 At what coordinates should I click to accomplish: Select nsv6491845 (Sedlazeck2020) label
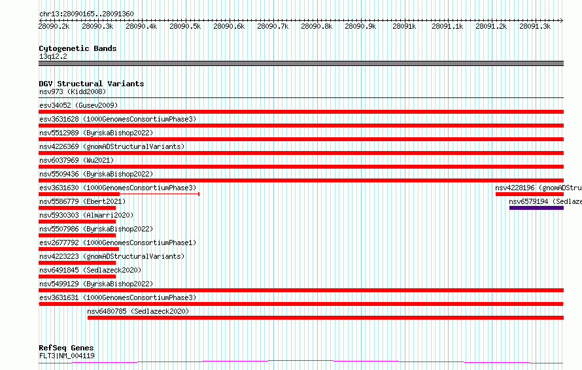[x=90, y=270]
